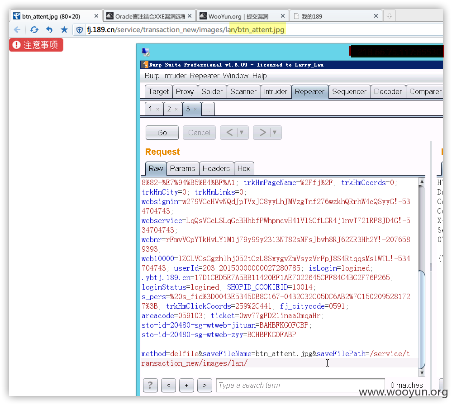The width and height of the screenshot is (452, 405).
Task: Click the 注意事项 red button image
Action: tap(36, 45)
